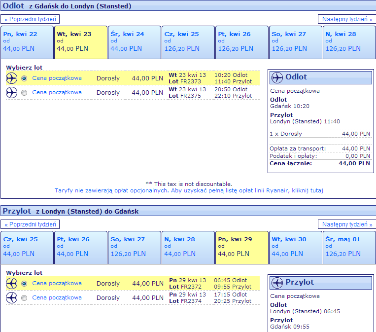Select radio button for 06:45 Stansted departure
Screen dimensions: 376x332
[x=24, y=284]
